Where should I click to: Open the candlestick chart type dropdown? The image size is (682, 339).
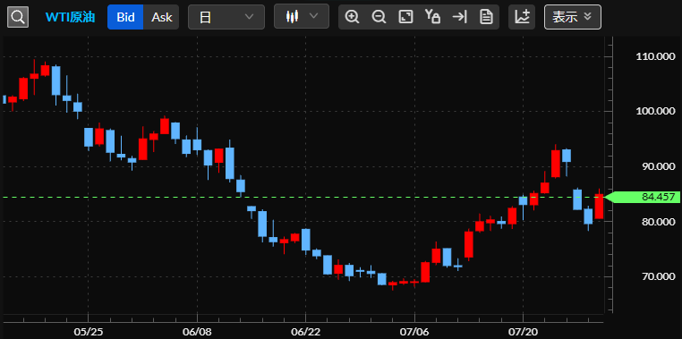302,16
